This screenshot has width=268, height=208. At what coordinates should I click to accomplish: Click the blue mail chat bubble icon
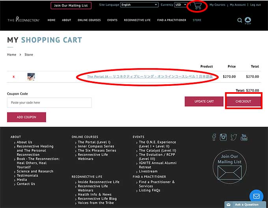point(256,196)
